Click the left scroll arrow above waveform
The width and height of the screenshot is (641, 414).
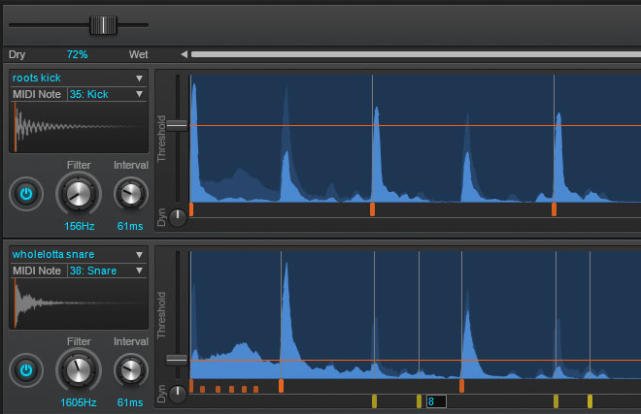(184, 54)
